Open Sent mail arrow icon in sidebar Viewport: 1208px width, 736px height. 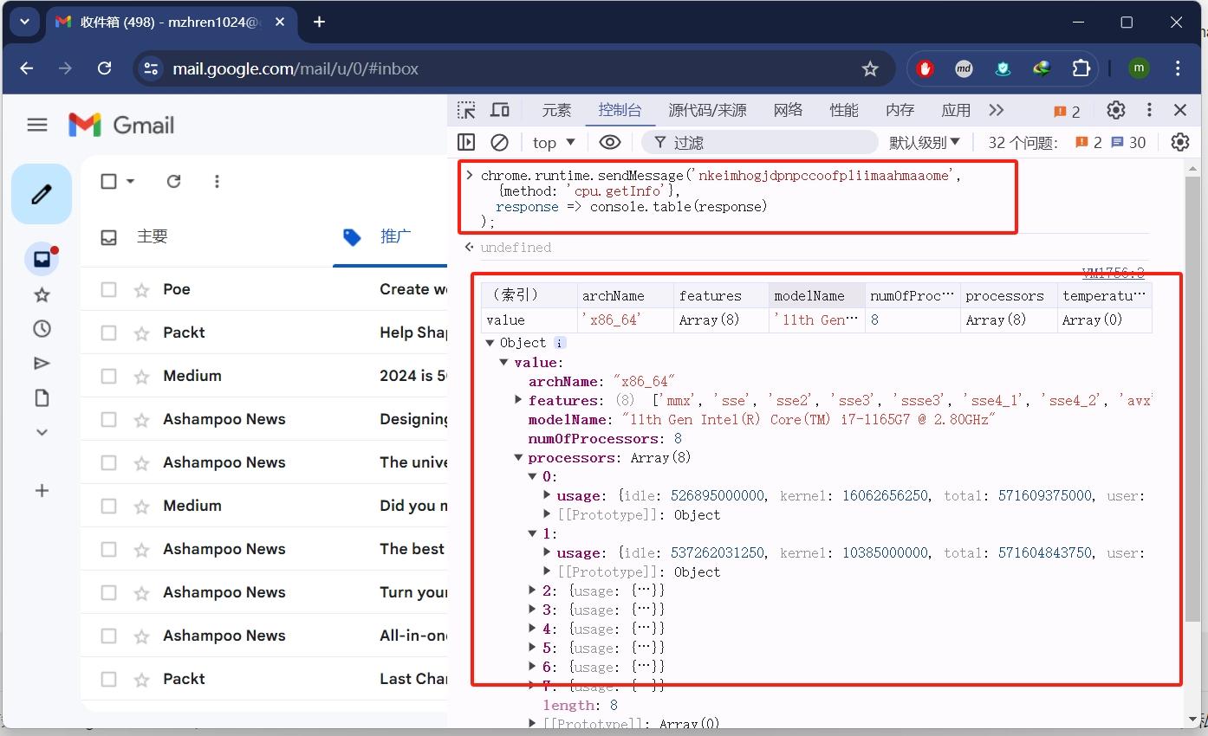click(x=42, y=363)
